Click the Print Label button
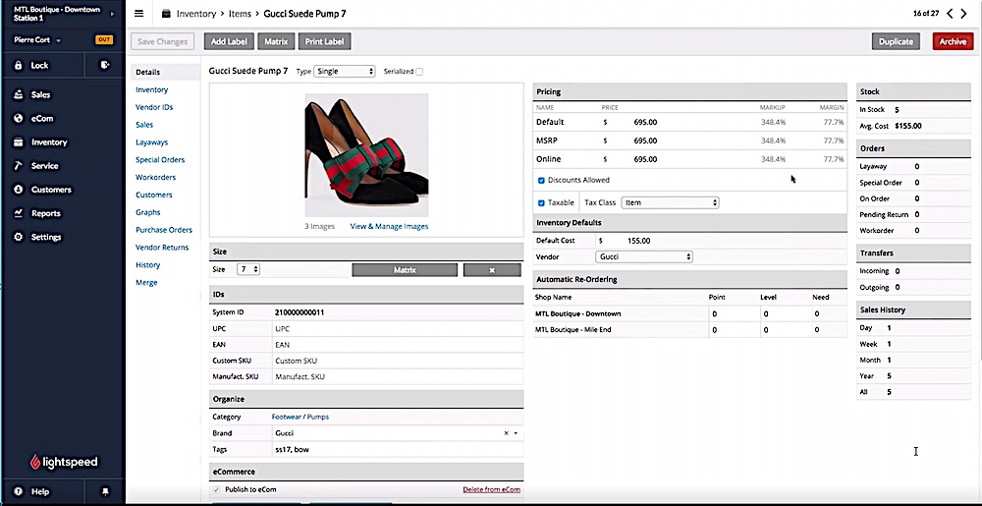Screen dimensions: 982x506 click(324, 41)
